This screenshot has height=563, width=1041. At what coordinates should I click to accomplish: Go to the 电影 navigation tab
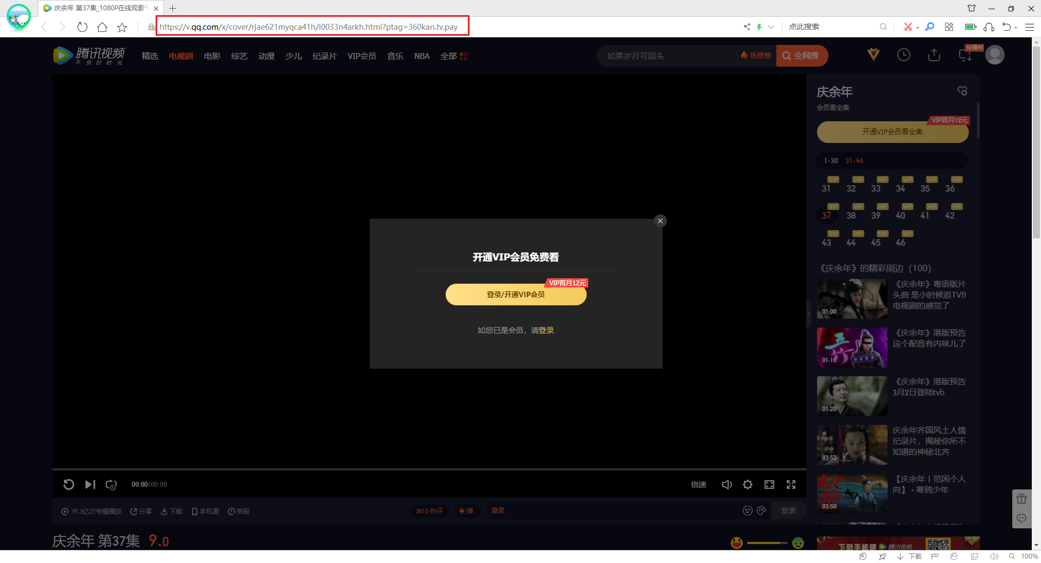coord(212,56)
